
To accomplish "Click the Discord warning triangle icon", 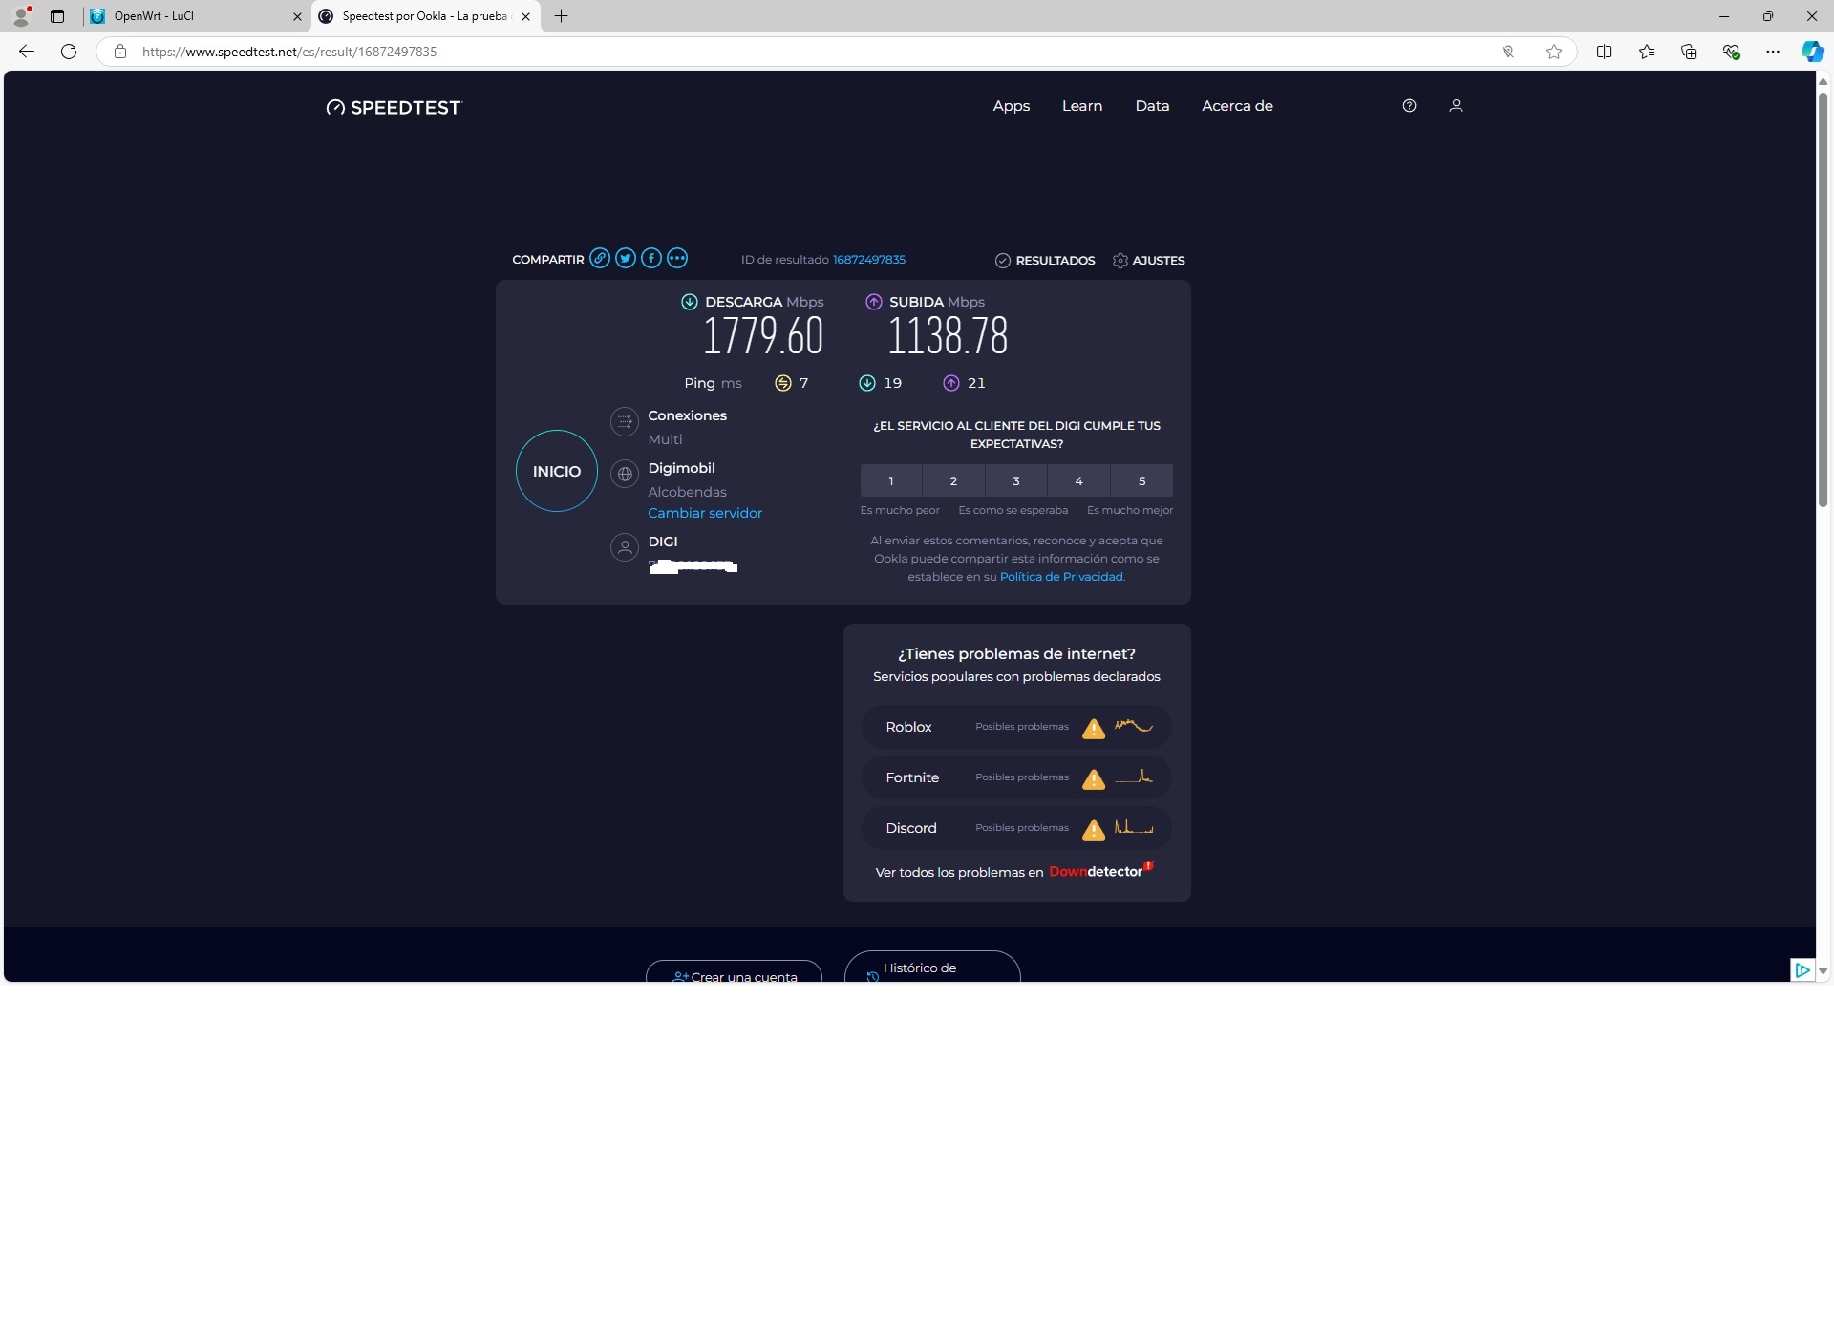I will 1094,830.
